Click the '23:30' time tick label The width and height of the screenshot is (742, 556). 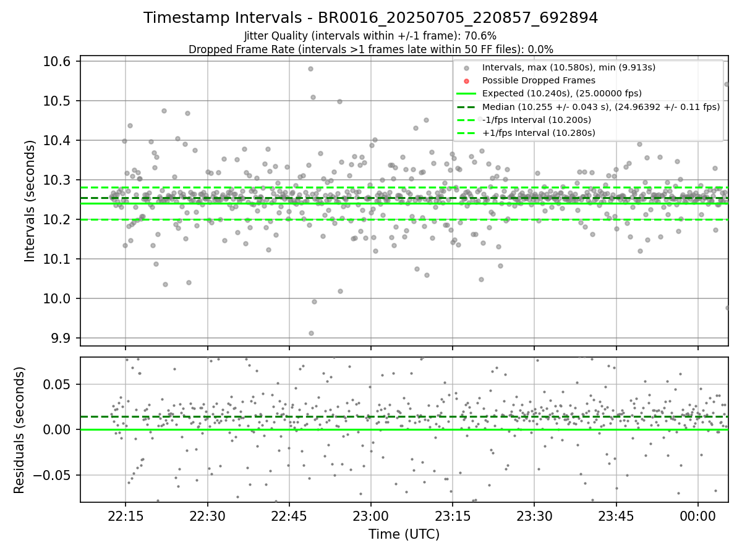click(x=534, y=515)
